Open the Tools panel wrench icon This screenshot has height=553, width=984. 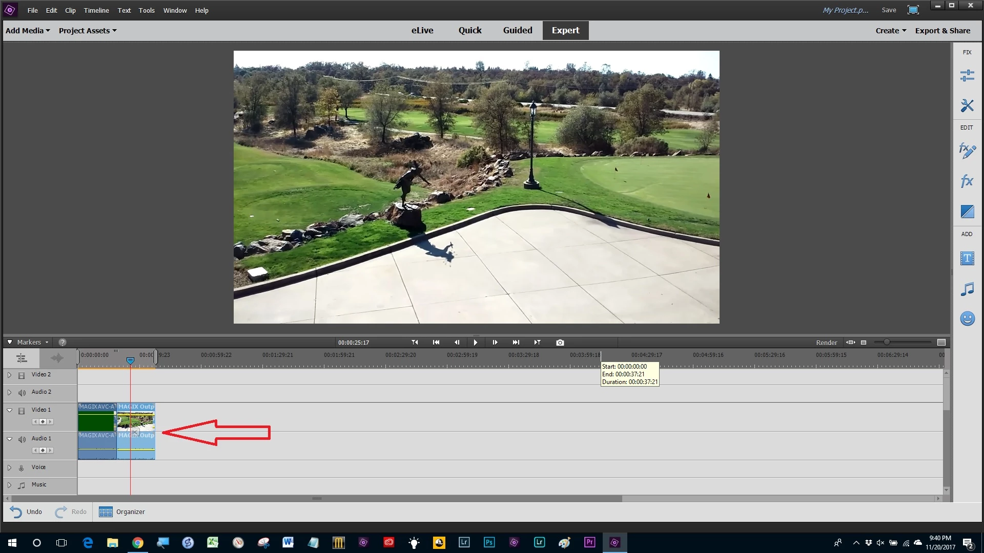coord(967,105)
